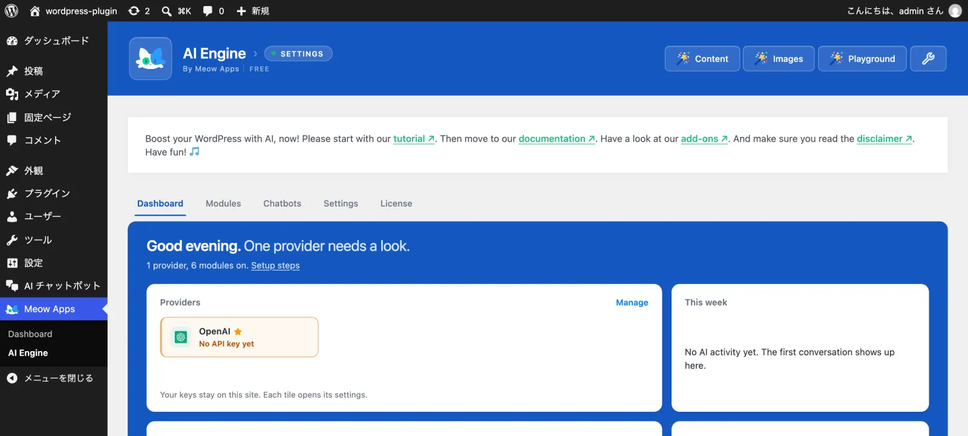The height and width of the screenshot is (436, 968).
Task: Click the wrench icon button in header
Action: tap(928, 59)
